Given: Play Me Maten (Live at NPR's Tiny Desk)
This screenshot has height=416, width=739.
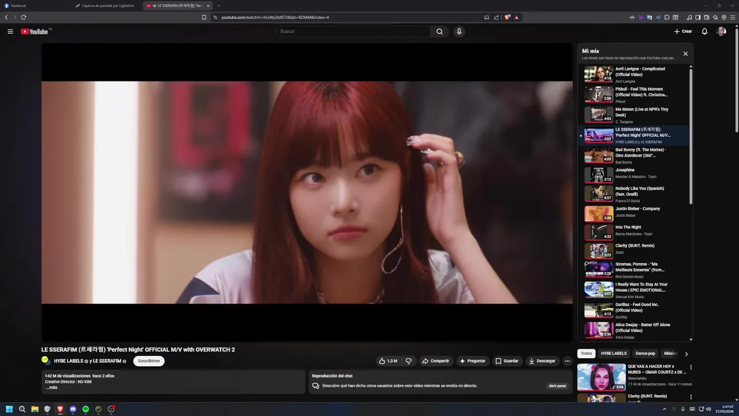Looking at the screenshot, I should coord(633,115).
